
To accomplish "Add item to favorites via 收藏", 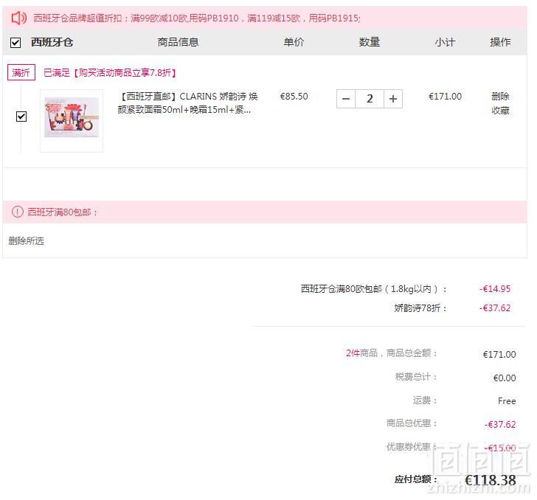I will pos(500,111).
